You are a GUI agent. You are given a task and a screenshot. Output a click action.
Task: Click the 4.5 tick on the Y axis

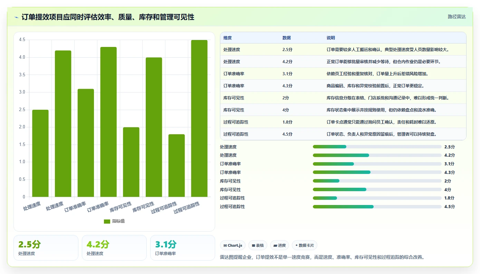coord(22,40)
